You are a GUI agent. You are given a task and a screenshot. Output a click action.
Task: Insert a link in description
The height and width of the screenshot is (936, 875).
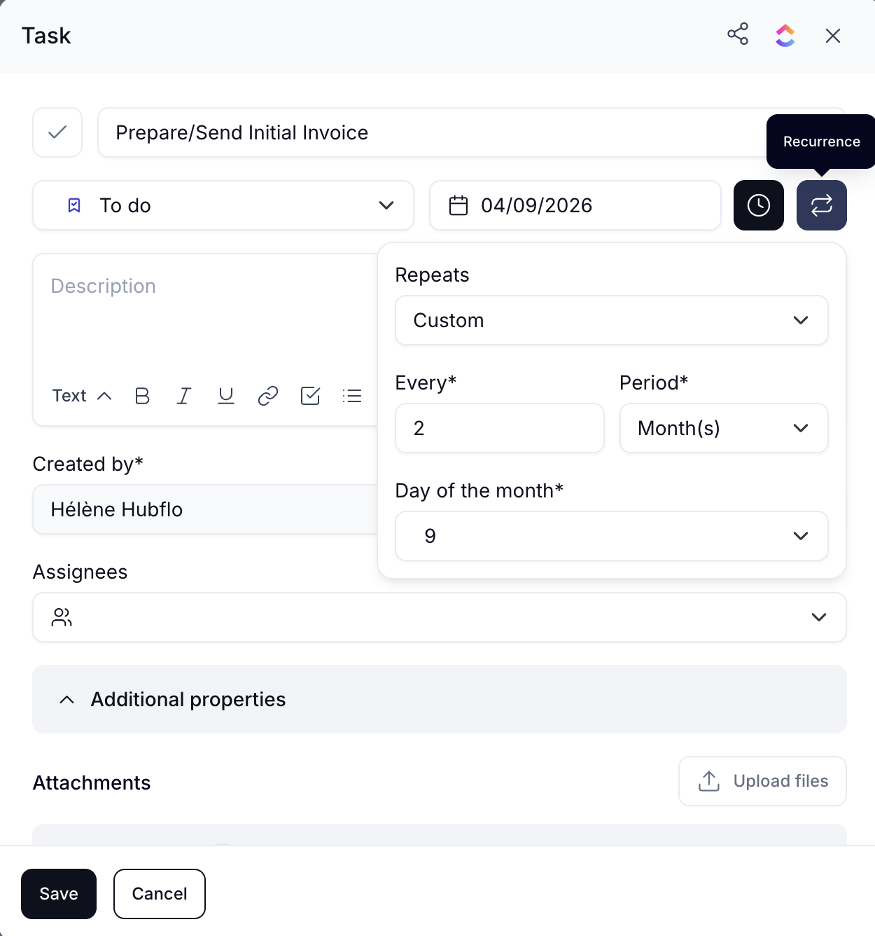coord(267,396)
